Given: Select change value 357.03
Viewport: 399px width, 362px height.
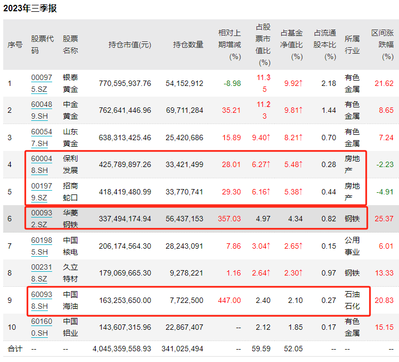Looking at the screenshot, I should (229, 219).
